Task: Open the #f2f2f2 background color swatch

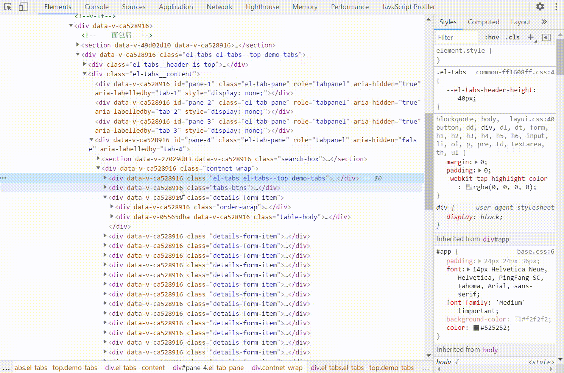Action: 517,319
